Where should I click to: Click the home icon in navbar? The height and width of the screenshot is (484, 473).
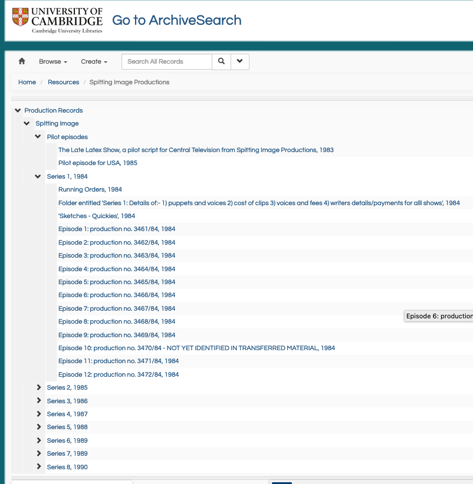click(22, 61)
